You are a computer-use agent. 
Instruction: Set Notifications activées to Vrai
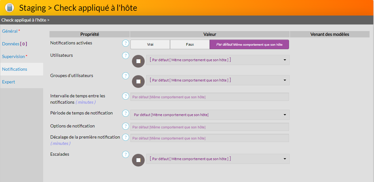(150, 45)
